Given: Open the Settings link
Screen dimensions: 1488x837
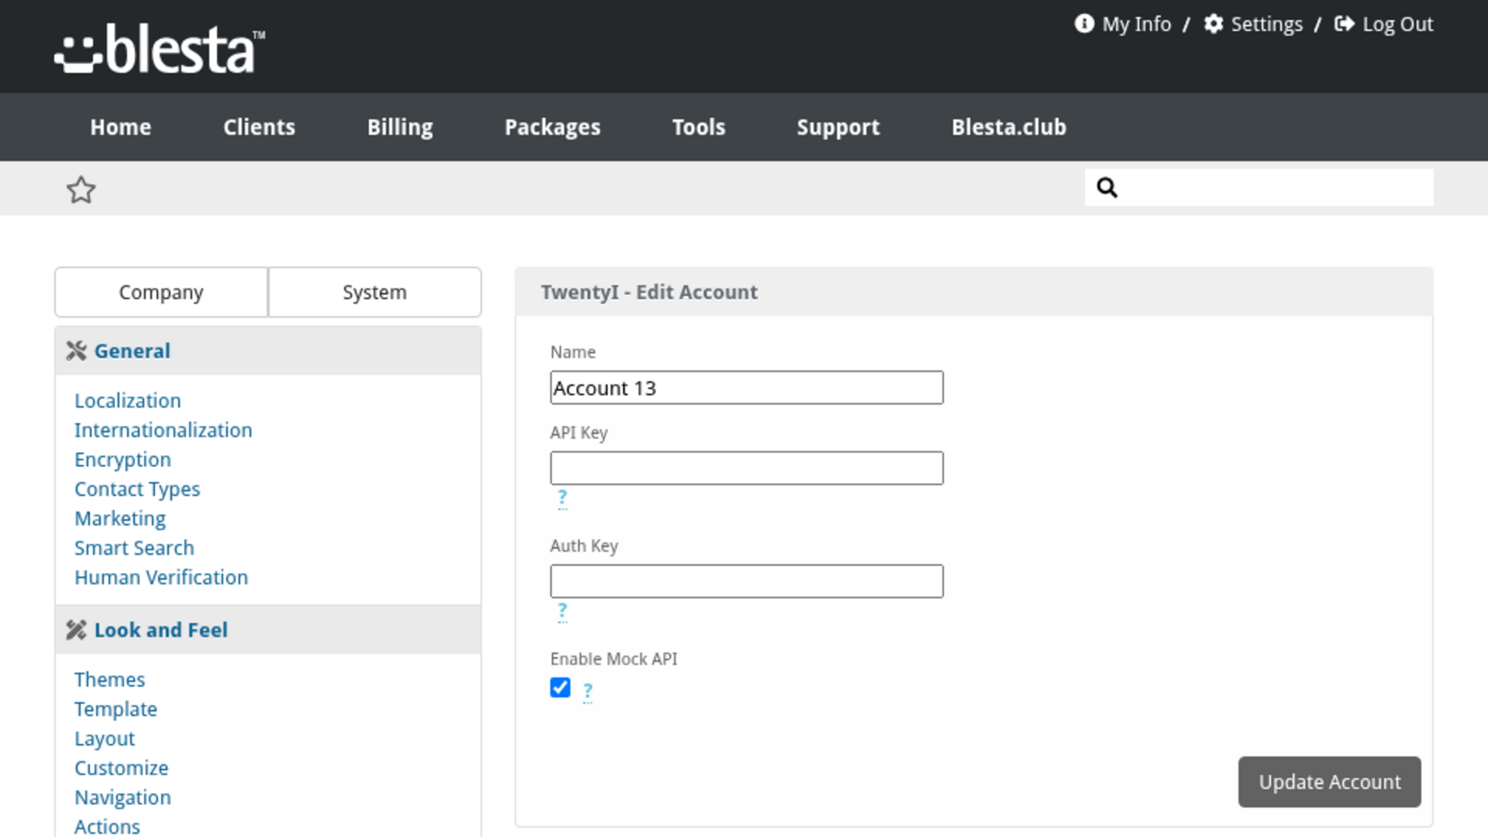Looking at the screenshot, I should 1266,24.
